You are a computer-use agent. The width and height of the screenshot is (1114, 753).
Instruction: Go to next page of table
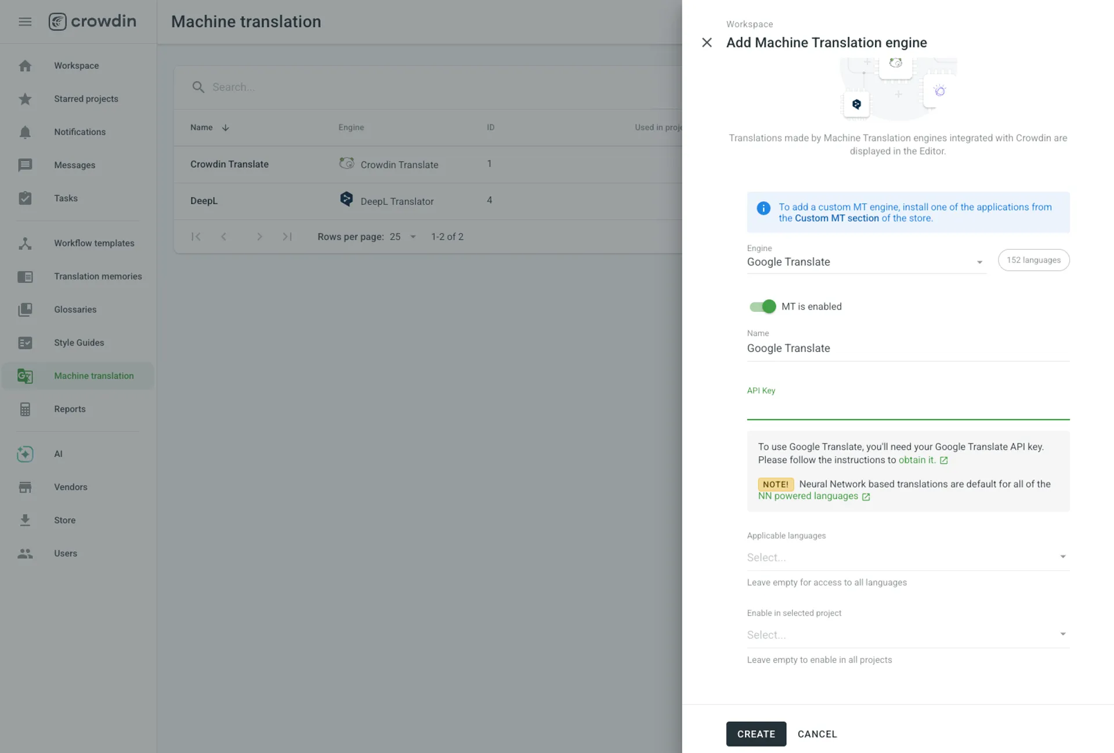tap(259, 237)
